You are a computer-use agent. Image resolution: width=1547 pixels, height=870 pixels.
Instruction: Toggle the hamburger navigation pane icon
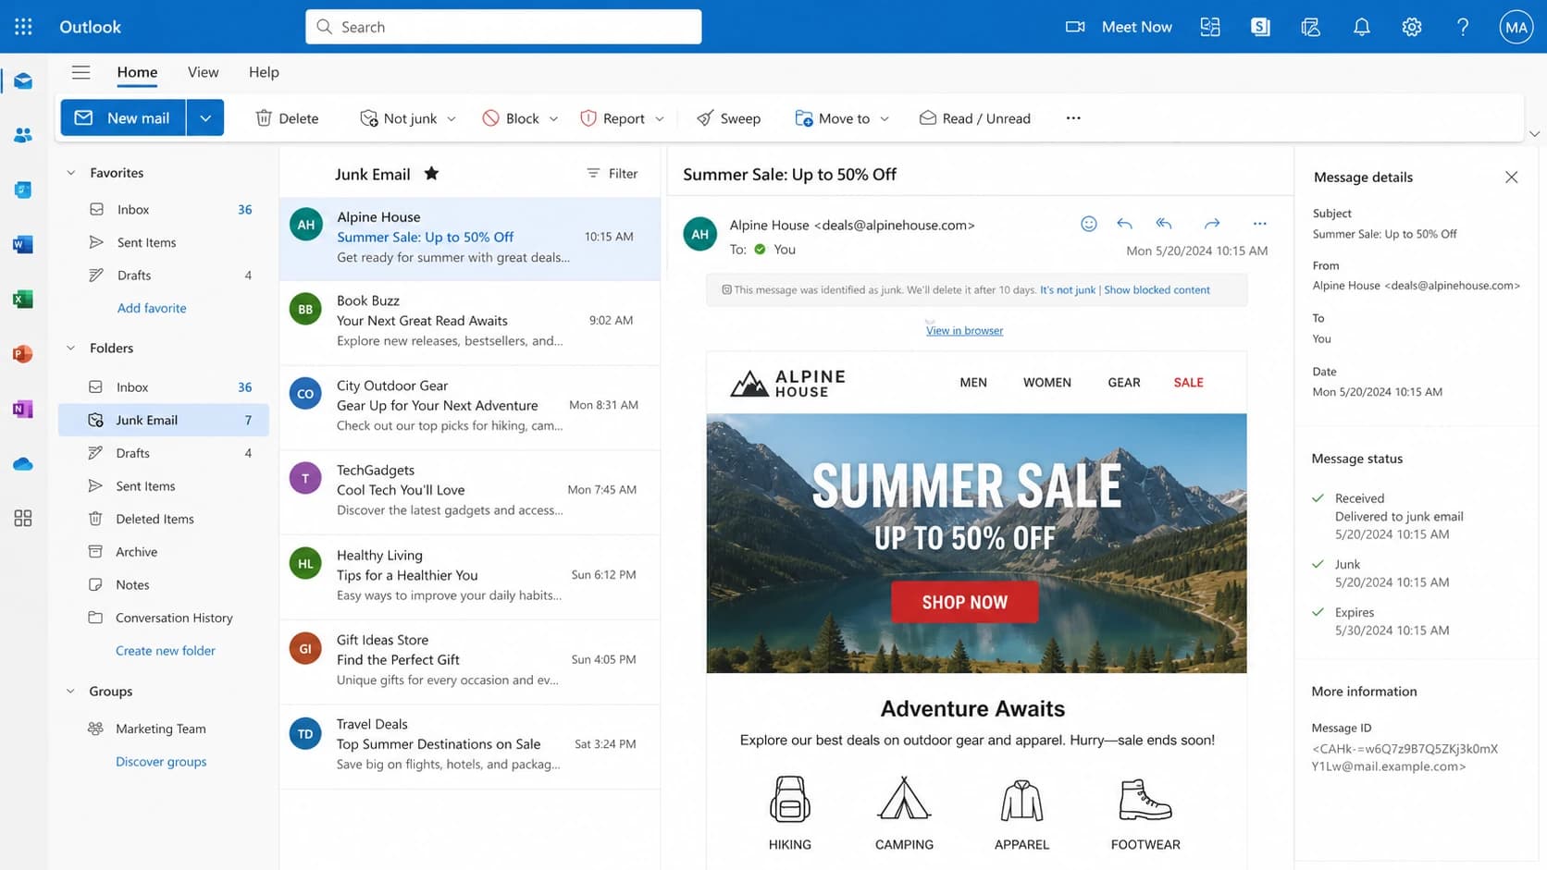pyautogui.click(x=81, y=72)
